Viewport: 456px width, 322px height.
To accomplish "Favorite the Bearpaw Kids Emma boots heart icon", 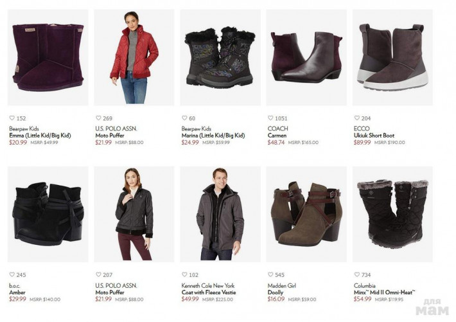I will click(12, 118).
